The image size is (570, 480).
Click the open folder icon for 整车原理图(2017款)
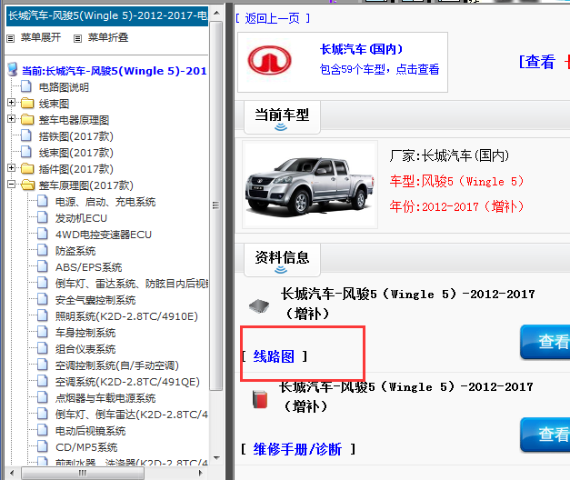(x=27, y=185)
